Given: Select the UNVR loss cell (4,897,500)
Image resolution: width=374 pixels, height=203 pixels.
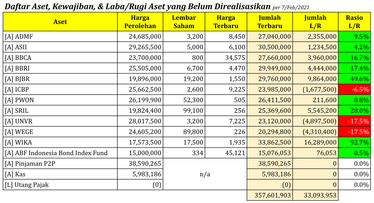Looking at the screenshot, I should 315,121.
